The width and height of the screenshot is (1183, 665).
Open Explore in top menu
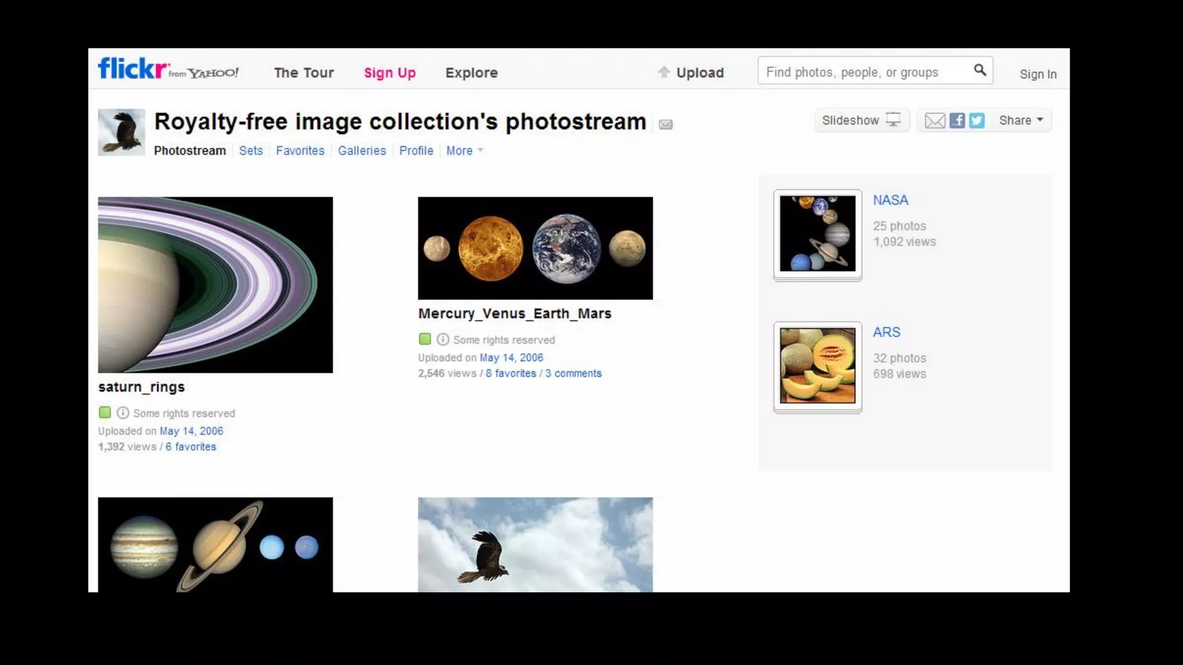471,73
